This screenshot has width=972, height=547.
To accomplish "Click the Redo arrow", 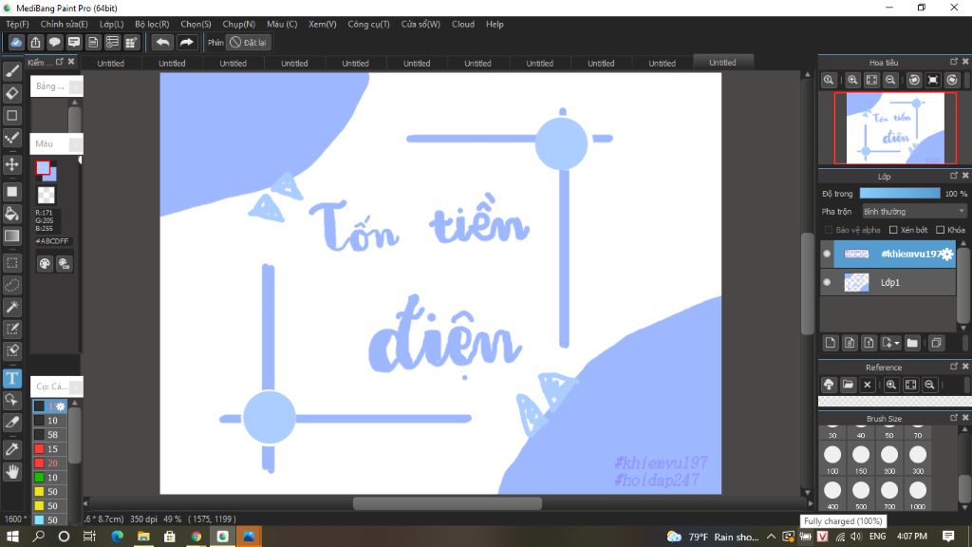I will [x=186, y=42].
